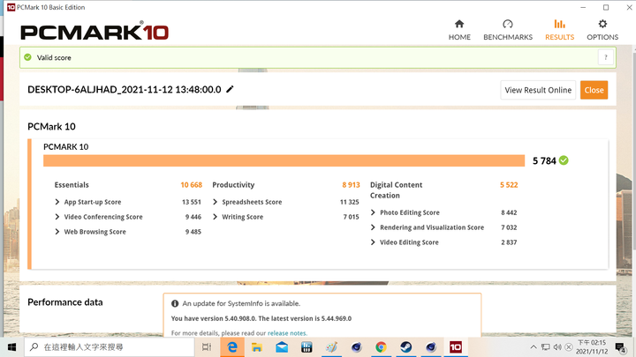The height and width of the screenshot is (357, 636).
Task: Click the orange PCMark 10 score bar
Action: click(284, 160)
